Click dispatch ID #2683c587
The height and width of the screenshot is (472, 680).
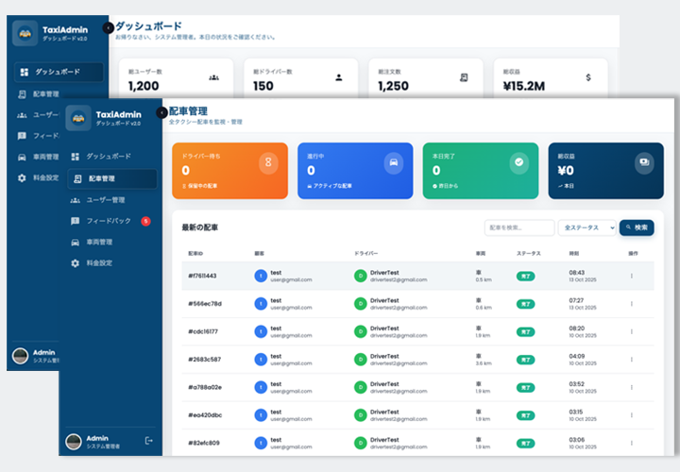pos(205,360)
